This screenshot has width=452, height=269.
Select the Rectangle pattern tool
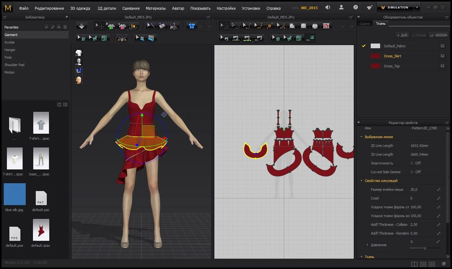[x=304, y=26]
